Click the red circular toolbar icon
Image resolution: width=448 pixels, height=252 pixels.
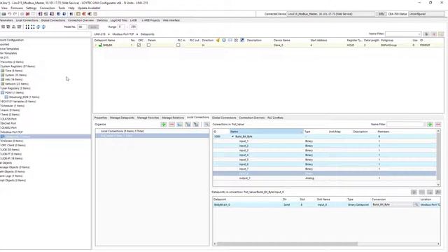point(84,14)
